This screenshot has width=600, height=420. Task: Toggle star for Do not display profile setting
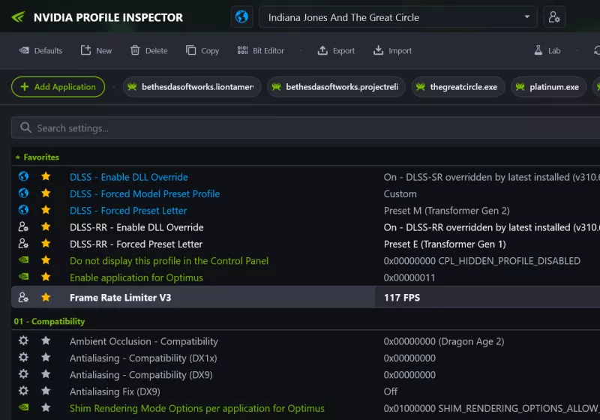(x=46, y=260)
